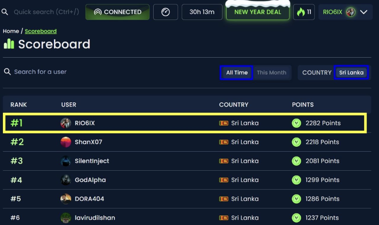Click ShanX07's avatar image

pos(66,142)
